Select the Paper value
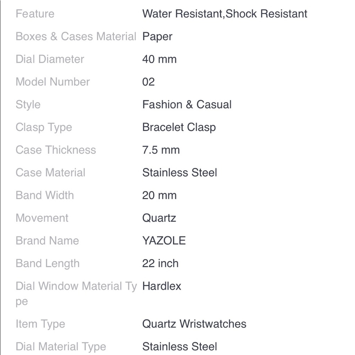This screenshot has width=355, height=355. pos(157,37)
